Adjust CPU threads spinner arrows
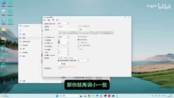The width and height of the screenshot is (174, 98). click(x=68, y=50)
